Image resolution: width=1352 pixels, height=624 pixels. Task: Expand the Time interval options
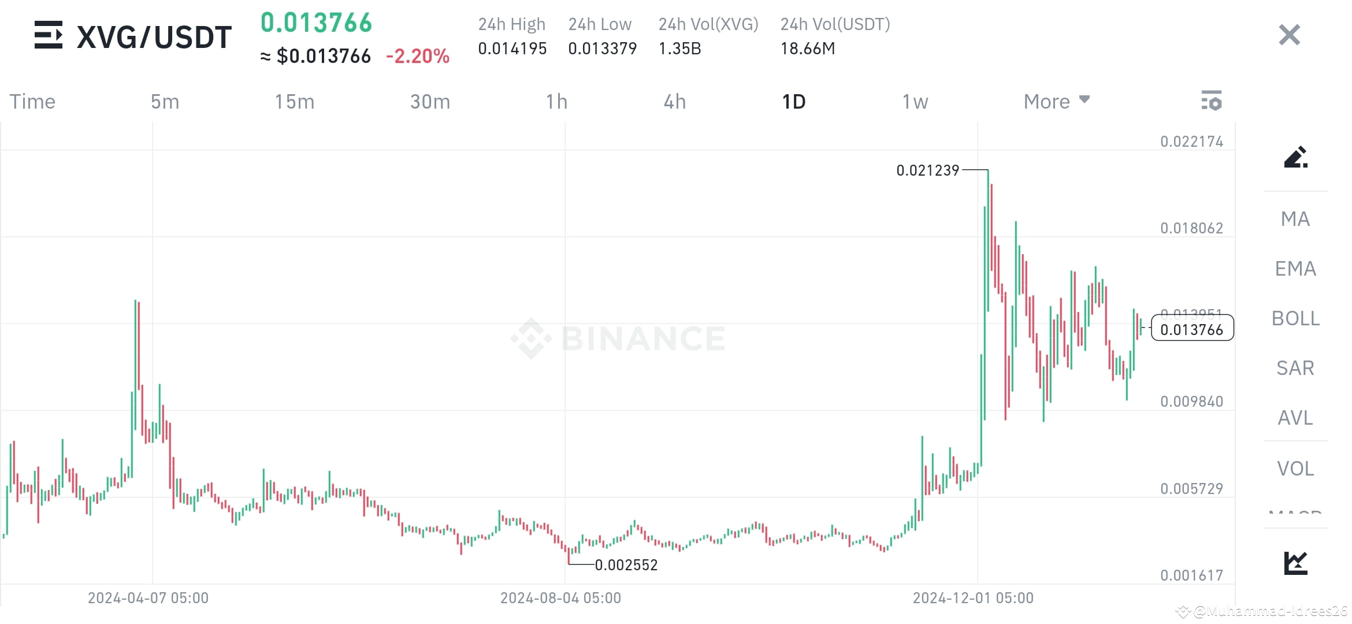tap(32, 101)
